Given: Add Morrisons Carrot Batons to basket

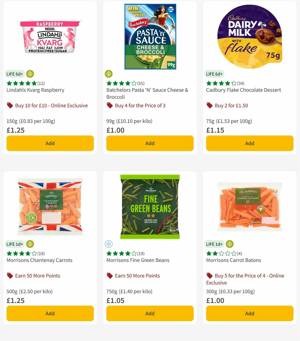Looking at the screenshot, I should point(249,313).
